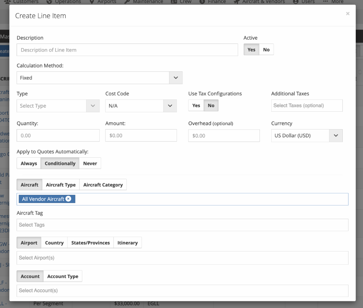Open the Select Tags field

point(182,225)
